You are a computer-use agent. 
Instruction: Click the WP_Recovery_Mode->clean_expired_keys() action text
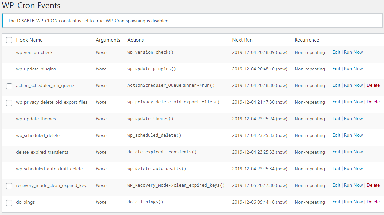pyautogui.click(x=176, y=185)
